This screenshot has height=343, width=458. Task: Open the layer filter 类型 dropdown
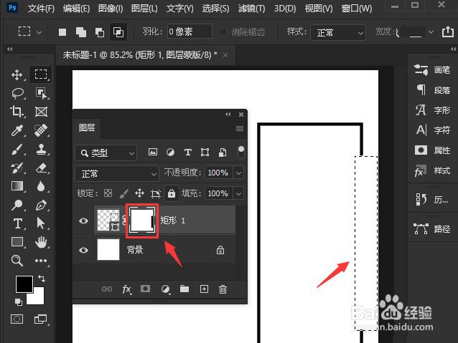click(106, 153)
